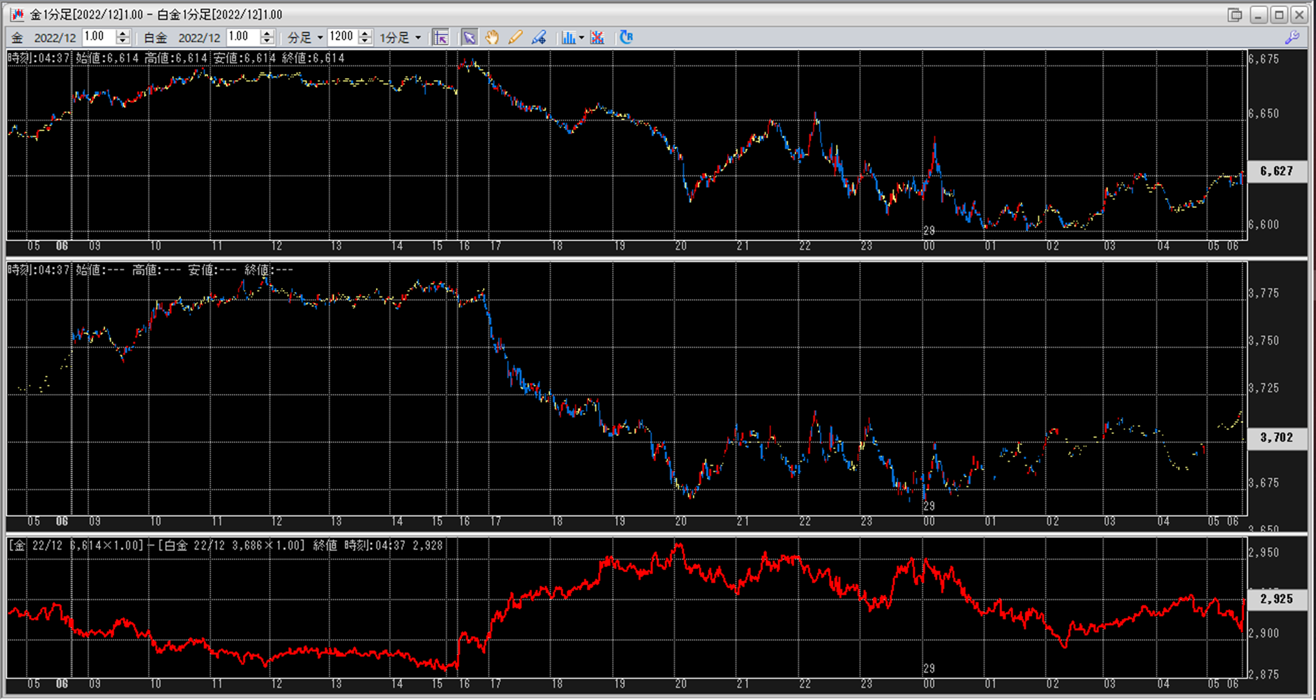Click the edit drawing objects tool
The height and width of the screenshot is (700, 1316).
coord(539,37)
